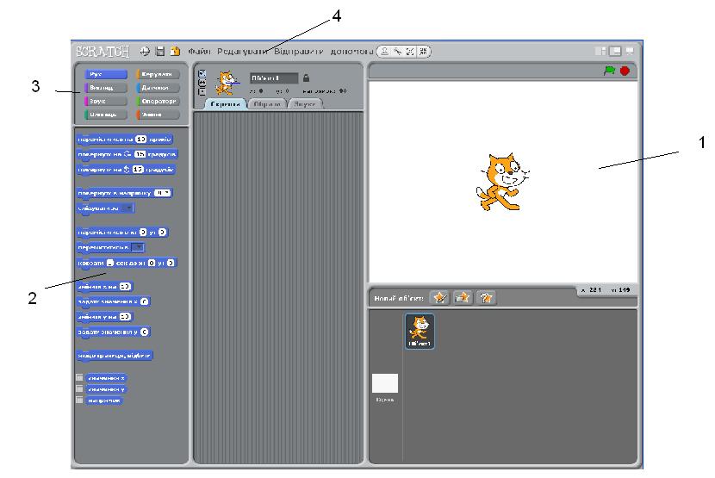The width and height of the screenshot is (715, 478).
Task: Click the cat sprite preview above tabs
Action: tap(227, 83)
